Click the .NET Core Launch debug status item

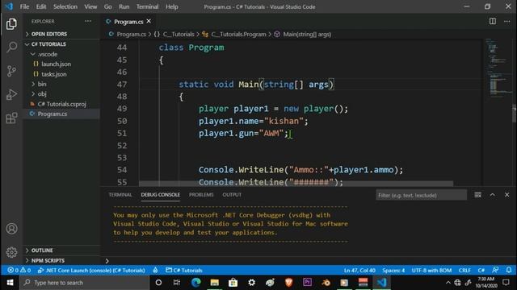click(x=91, y=271)
